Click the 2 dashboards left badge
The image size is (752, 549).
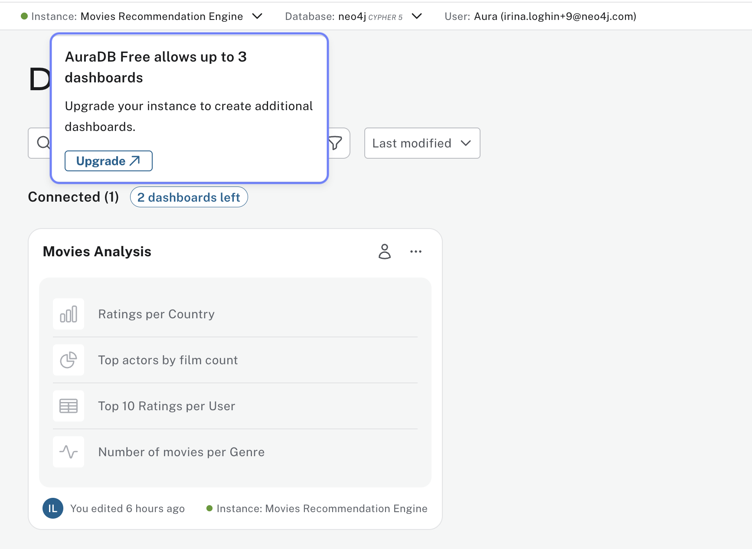coord(189,197)
